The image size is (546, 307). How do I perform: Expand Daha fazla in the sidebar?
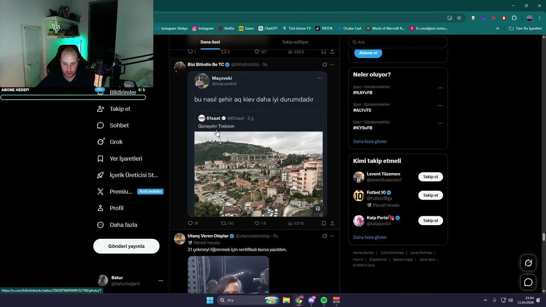117,225
